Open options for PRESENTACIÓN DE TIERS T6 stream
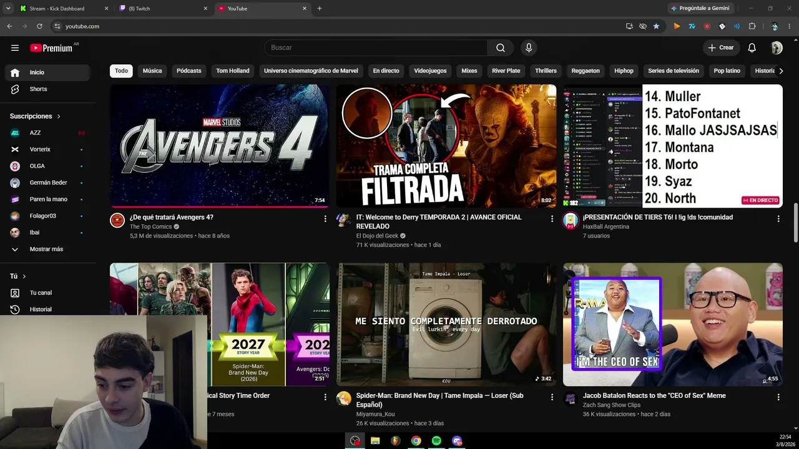 [x=778, y=219]
